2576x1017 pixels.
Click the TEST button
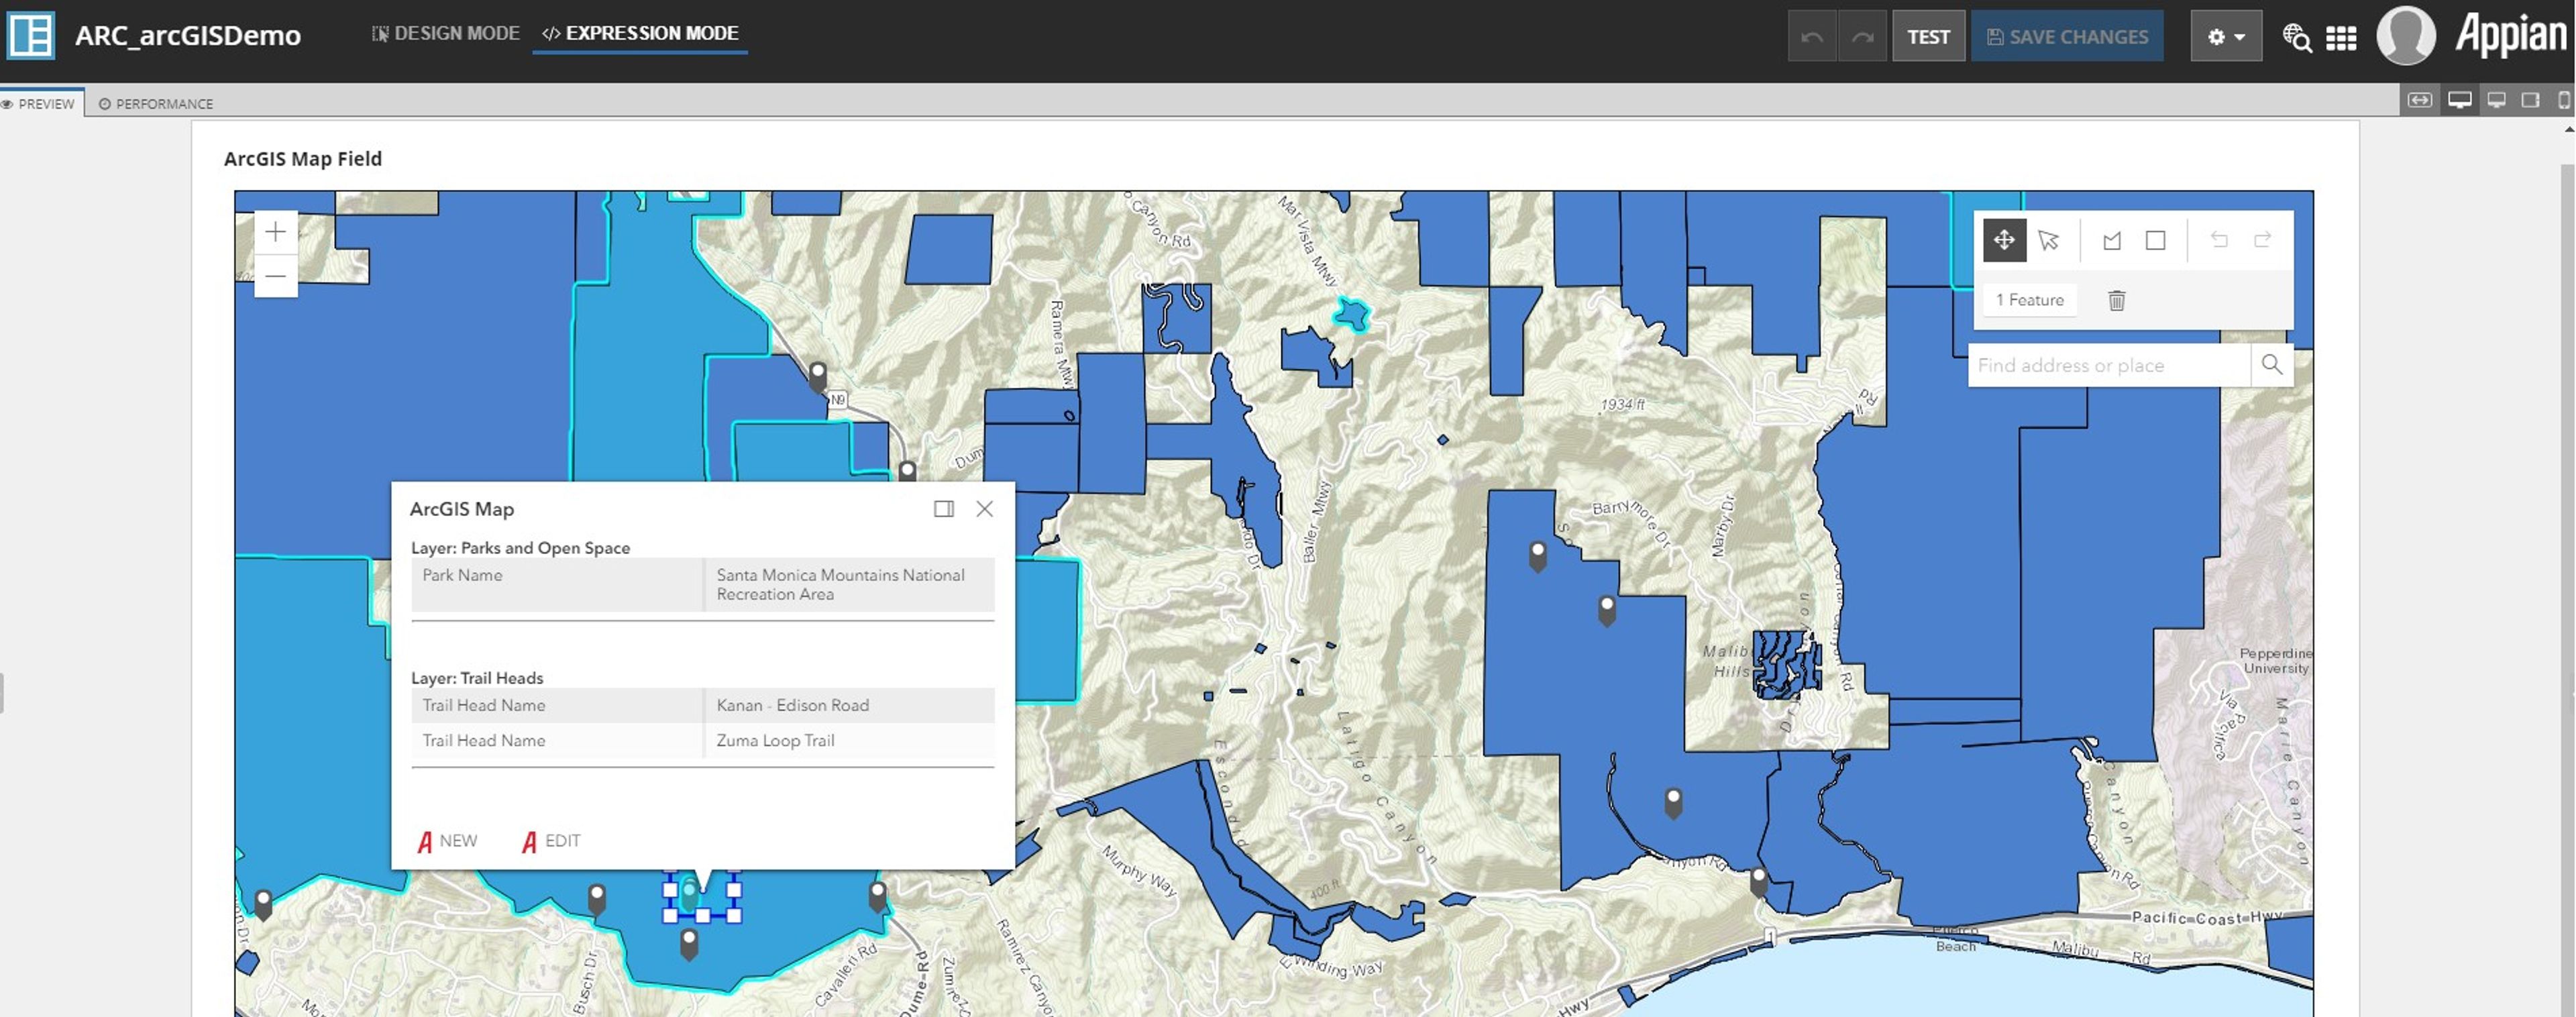[1928, 37]
